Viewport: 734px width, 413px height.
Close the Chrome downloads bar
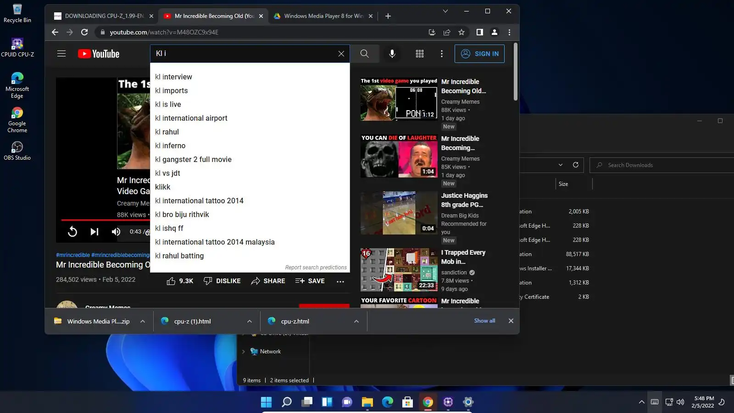[x=511, y=321]
